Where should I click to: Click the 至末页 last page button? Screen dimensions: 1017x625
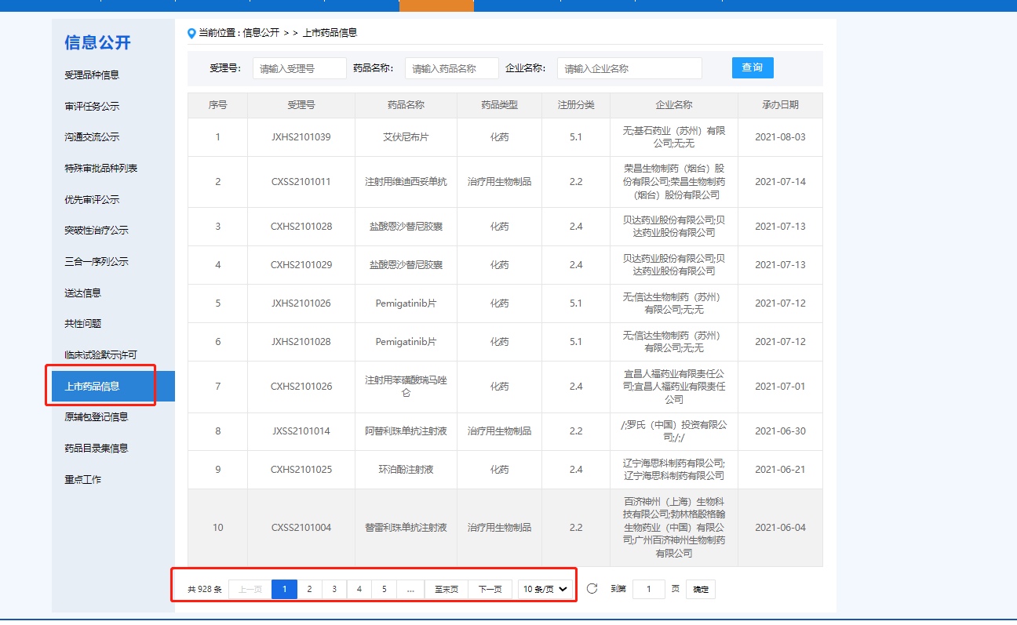[446, 589]
